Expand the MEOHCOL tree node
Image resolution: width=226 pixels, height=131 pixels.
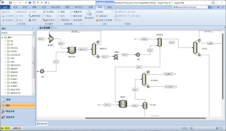[5, 65]
